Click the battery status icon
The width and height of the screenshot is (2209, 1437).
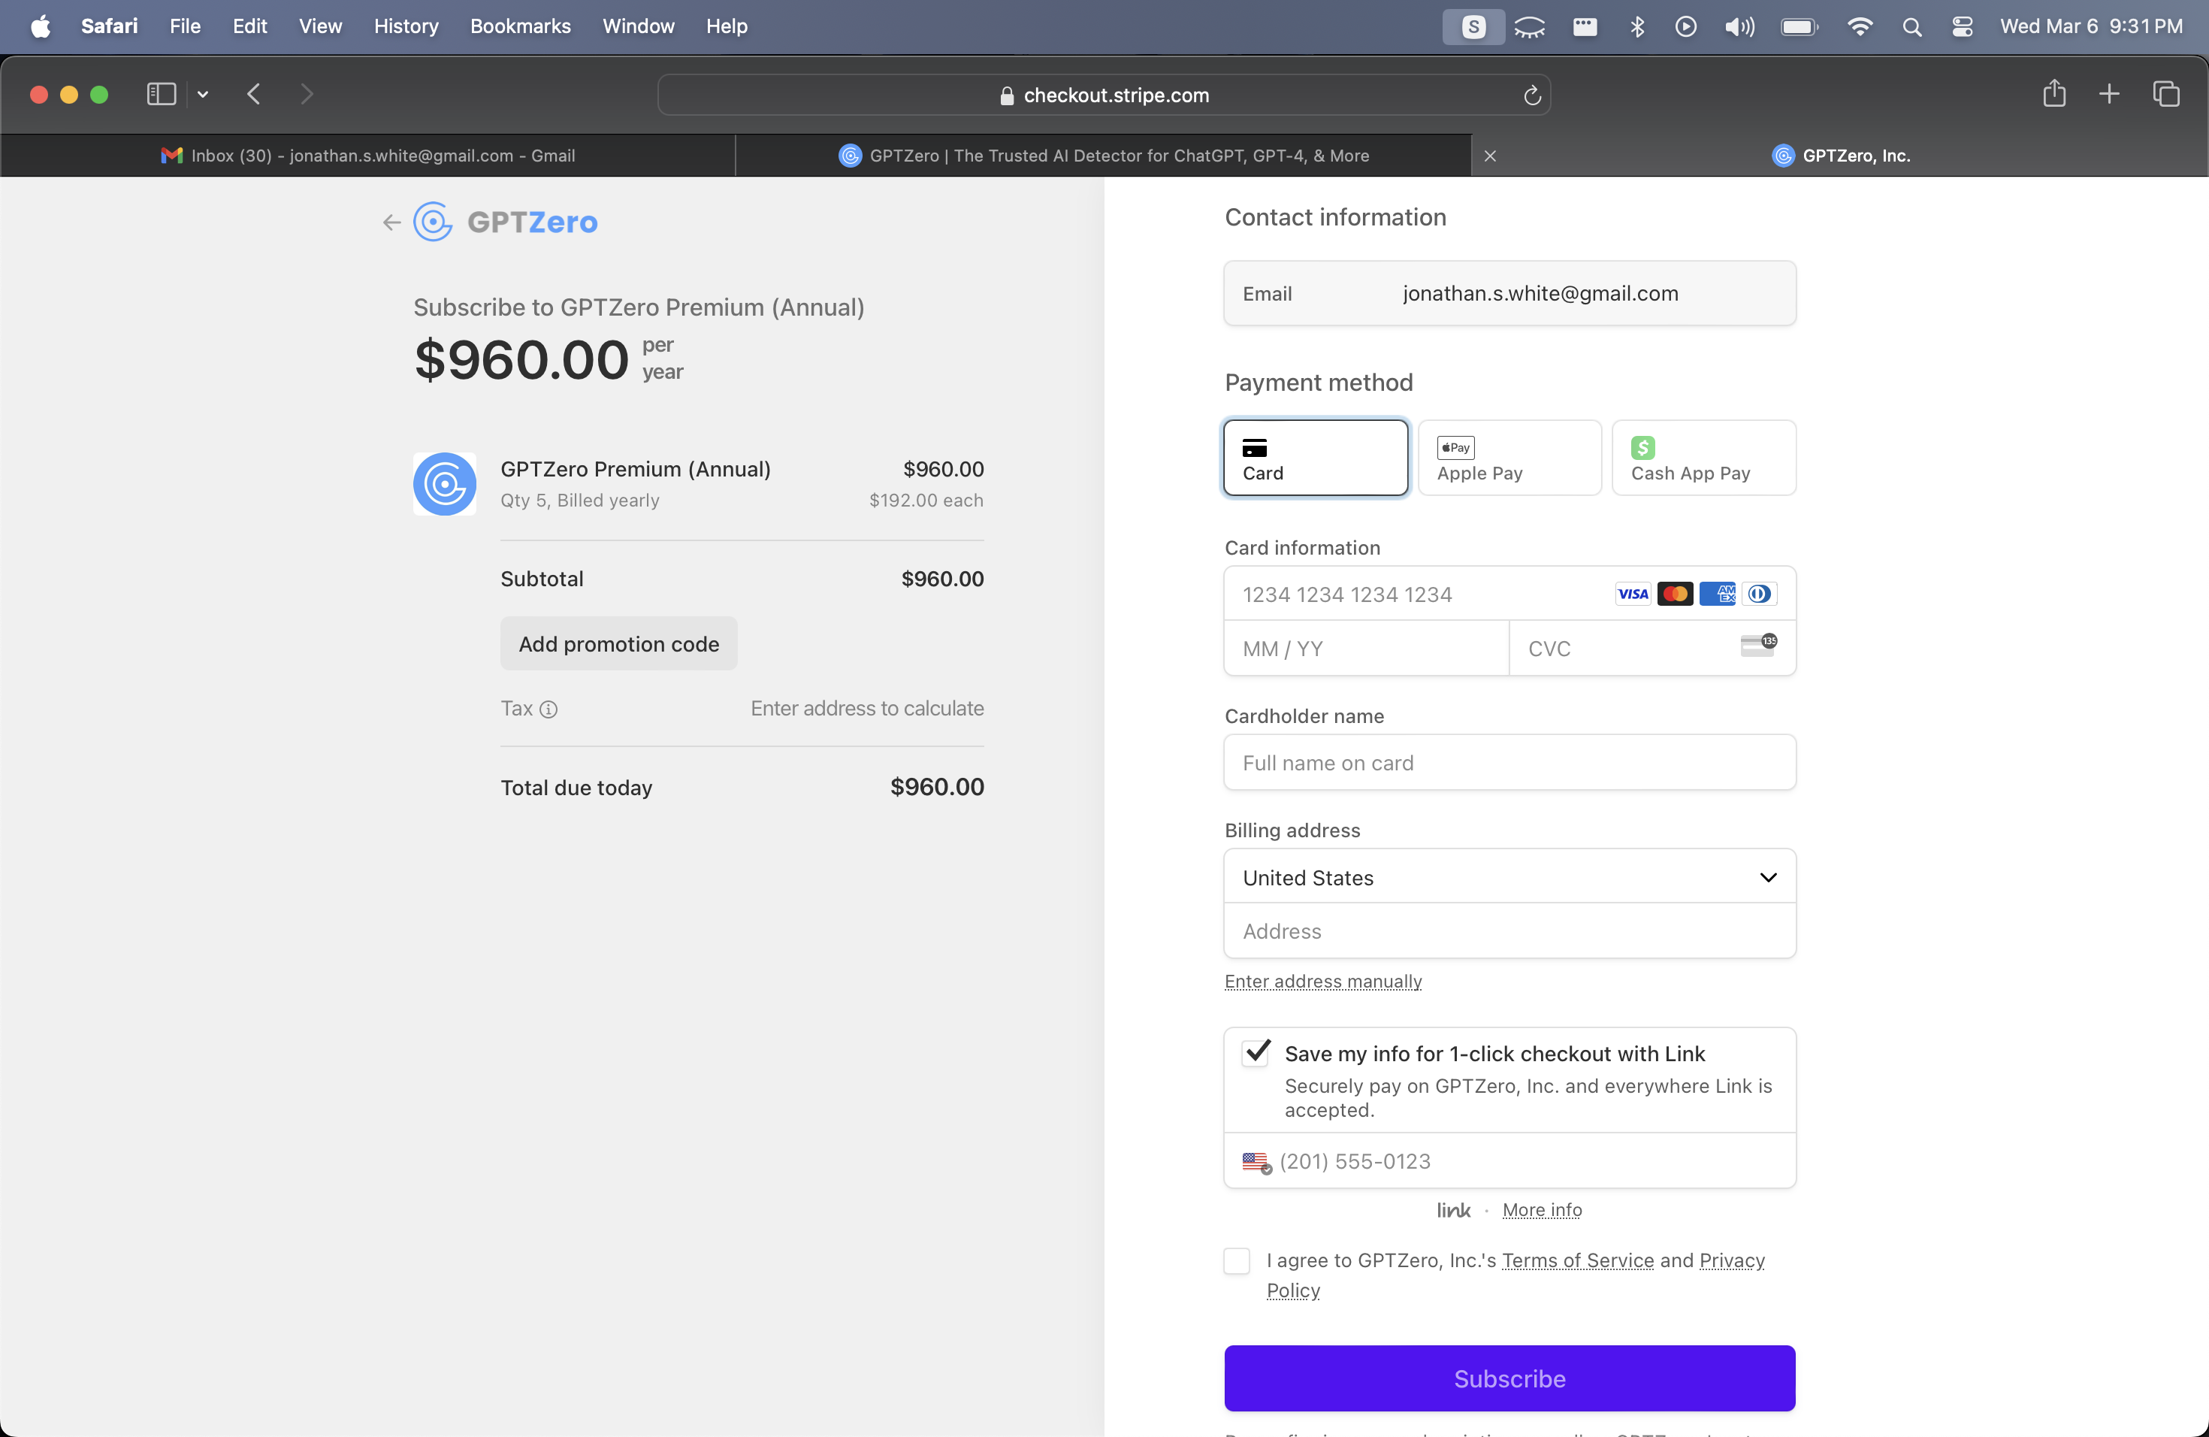[1799, 27]
